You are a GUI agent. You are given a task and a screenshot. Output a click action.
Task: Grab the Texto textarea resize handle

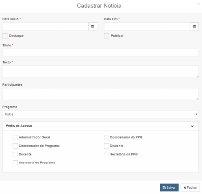(197, 76)
